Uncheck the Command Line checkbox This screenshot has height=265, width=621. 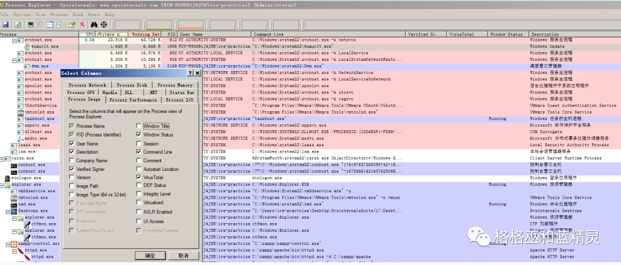coord(139,151)
